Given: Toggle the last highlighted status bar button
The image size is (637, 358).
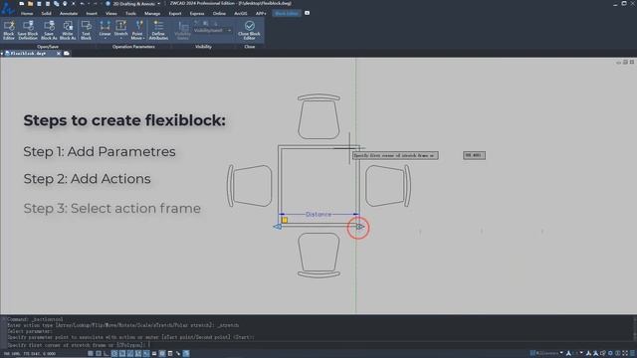Looking at the screenshot, I should (186, 354).
